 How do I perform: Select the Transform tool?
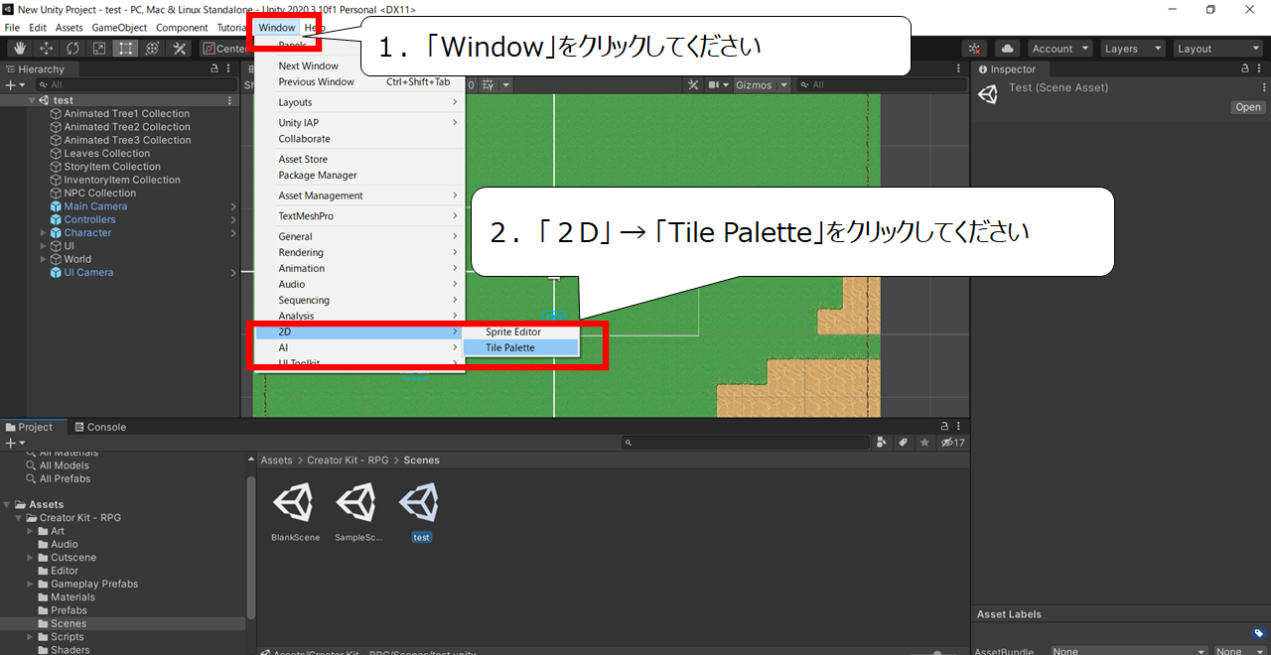(152, 49)
